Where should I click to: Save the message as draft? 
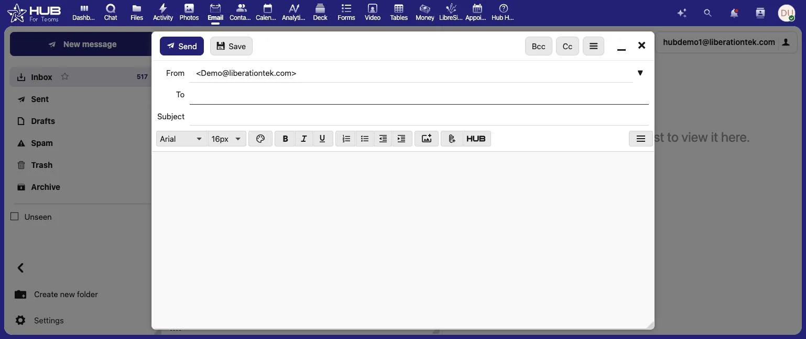231,46
